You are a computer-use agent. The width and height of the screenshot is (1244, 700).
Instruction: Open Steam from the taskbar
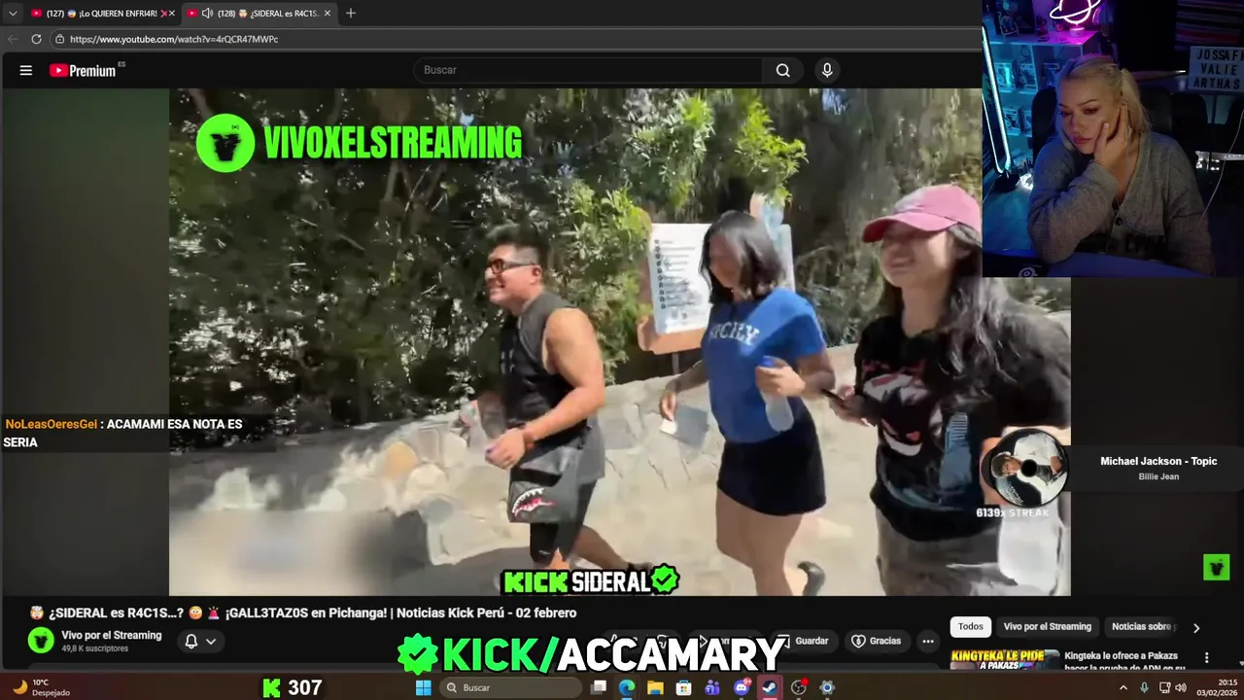[x=770, y=687]
